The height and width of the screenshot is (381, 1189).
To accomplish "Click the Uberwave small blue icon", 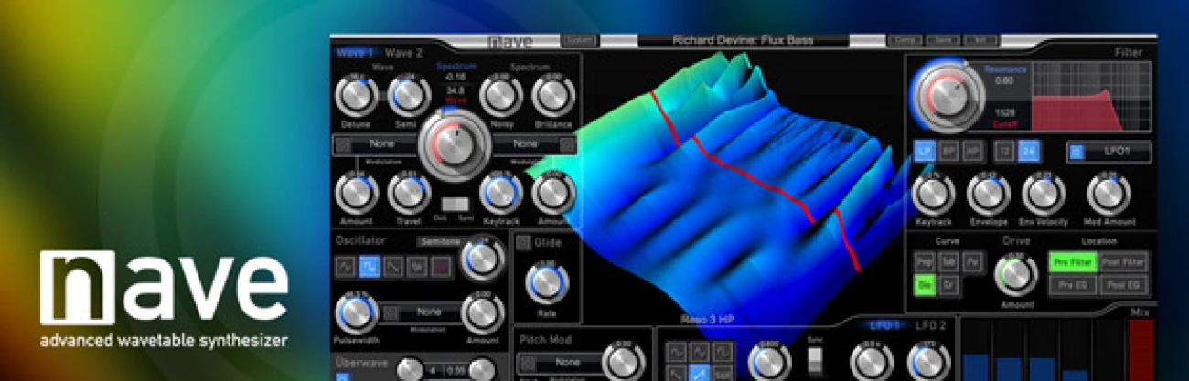I will [342, 376].
